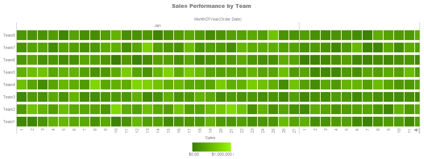Select the Sales Performance by Team title
The image size is (424, 159).
click(x=211, y=6)
